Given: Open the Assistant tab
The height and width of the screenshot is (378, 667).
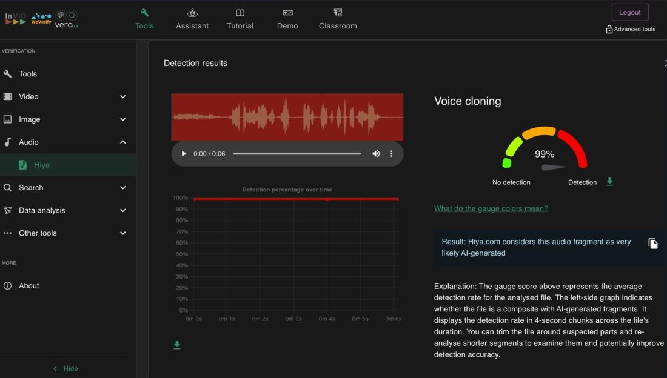Looking at the screenshot, I should tap(192, 19).
